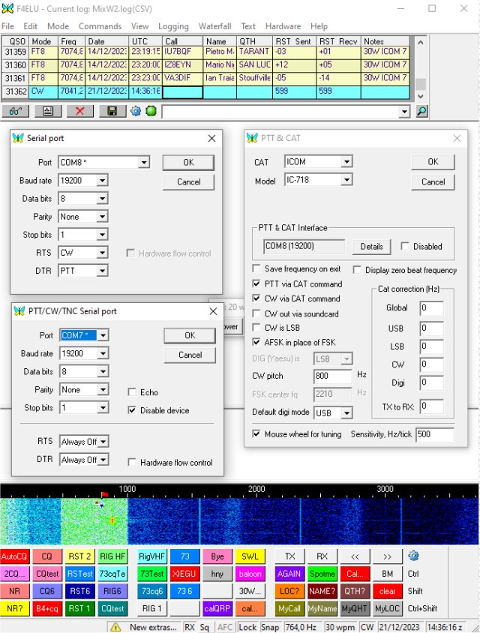The image size is (480, 633).
Task: Enable the Save frequency on exit checkbox
Action: pyautogui.click(x=257, y=269)
